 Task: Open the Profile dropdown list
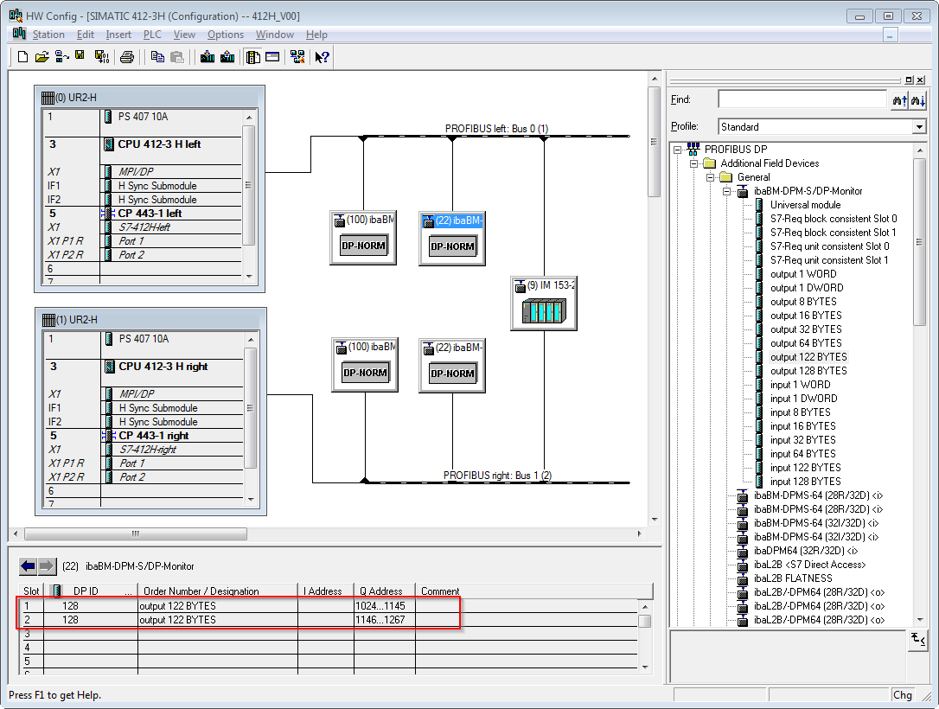(919, 127)
